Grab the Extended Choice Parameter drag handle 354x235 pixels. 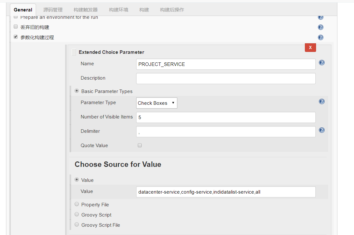pyautogui.click(x=74, y=52)
